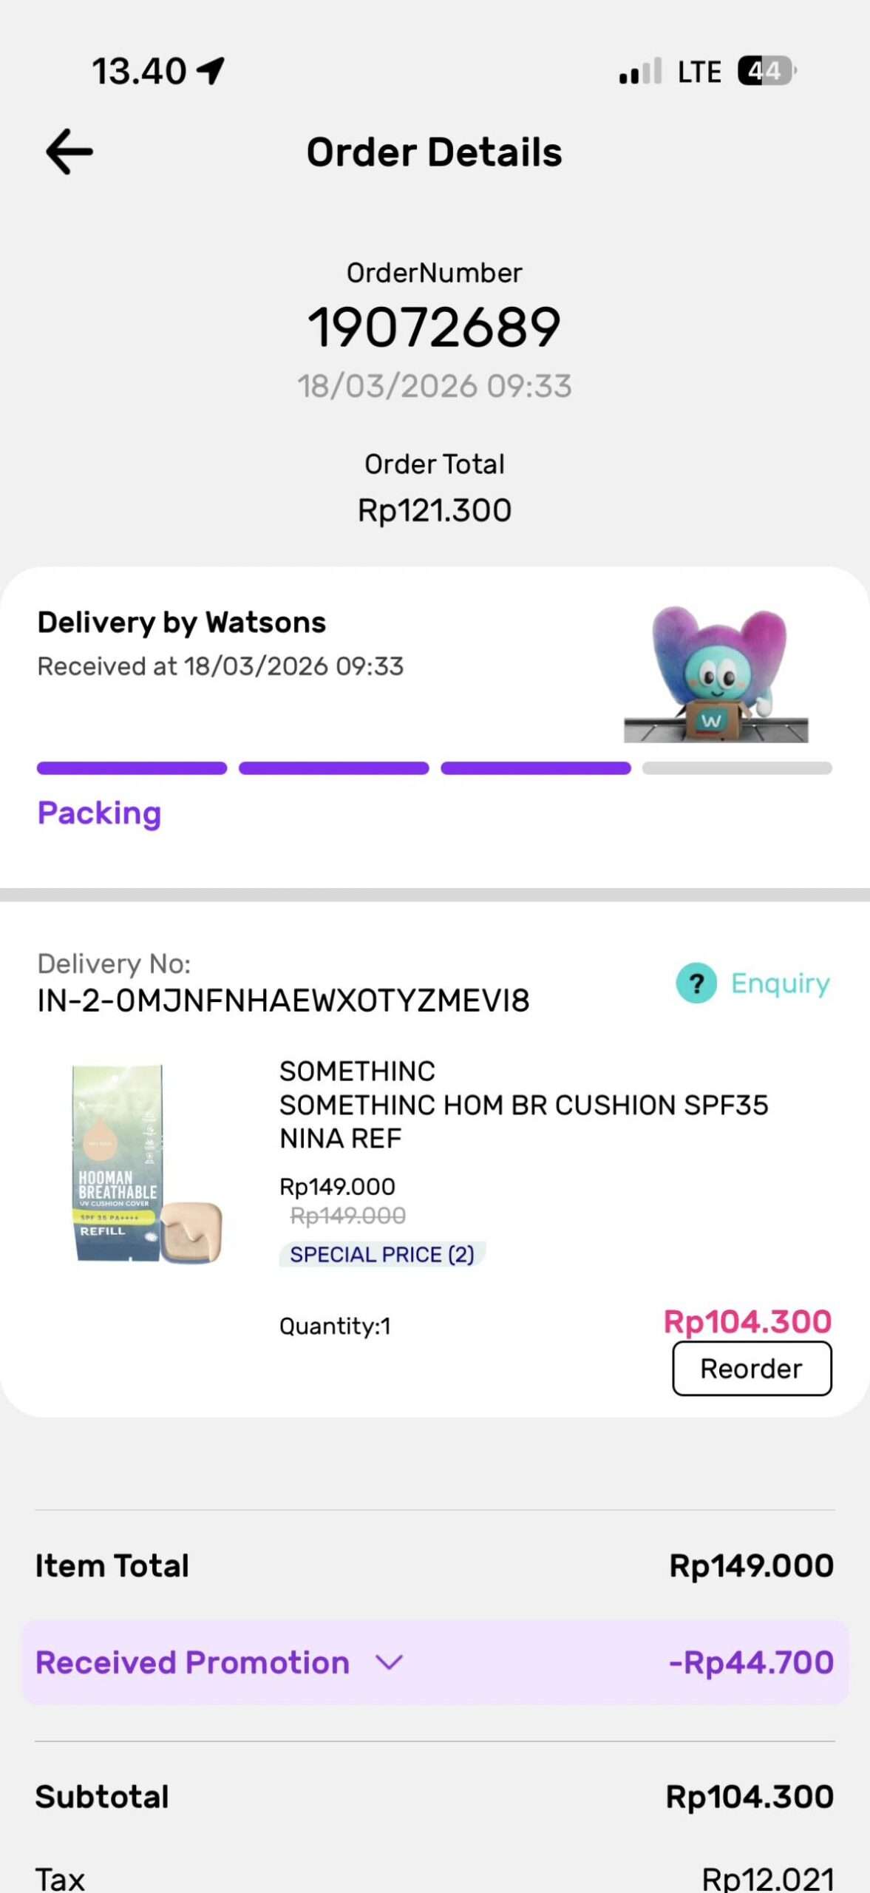The width and height of the screenshot is (870, 1893).
Task: Open the Enquiry link
Action: pyautogui.click(x=780, y=983)
